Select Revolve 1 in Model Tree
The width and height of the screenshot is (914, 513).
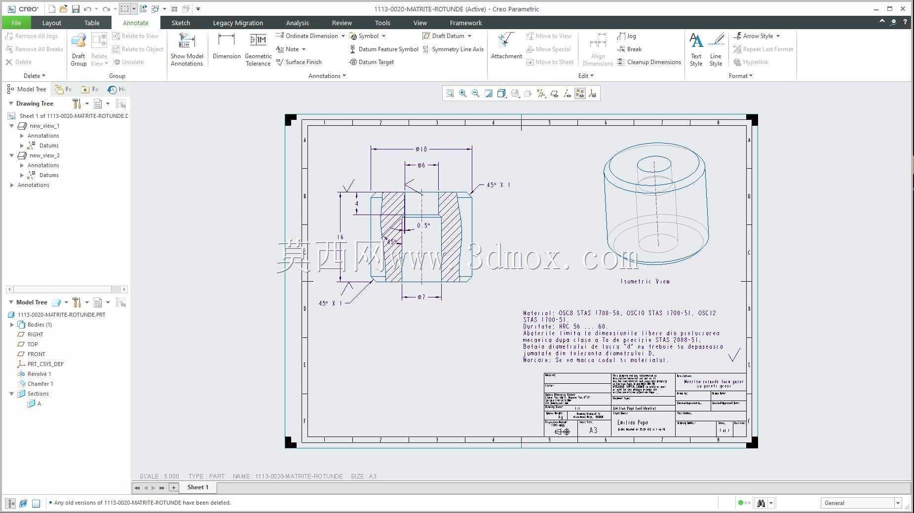tap(35, 374)
